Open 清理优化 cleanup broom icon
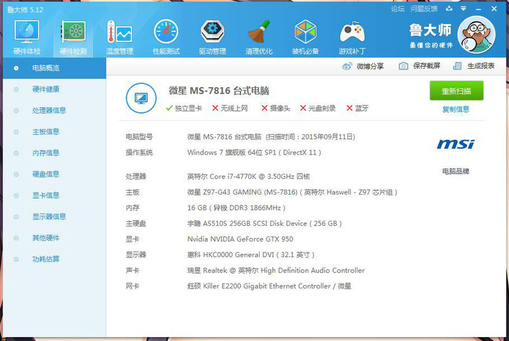Image resolution: width=509 pixels, height=341 pixels. (259, 37)
